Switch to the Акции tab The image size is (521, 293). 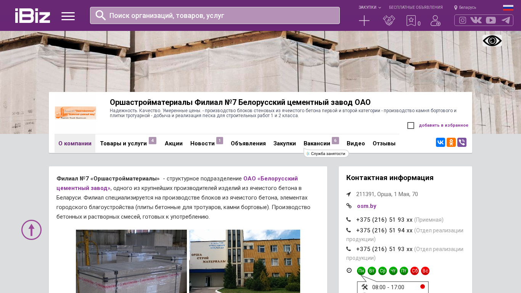(174, 143)
